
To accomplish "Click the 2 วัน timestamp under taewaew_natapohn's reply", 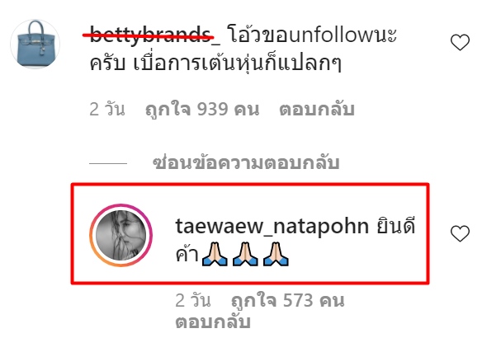I will [192, 301].
